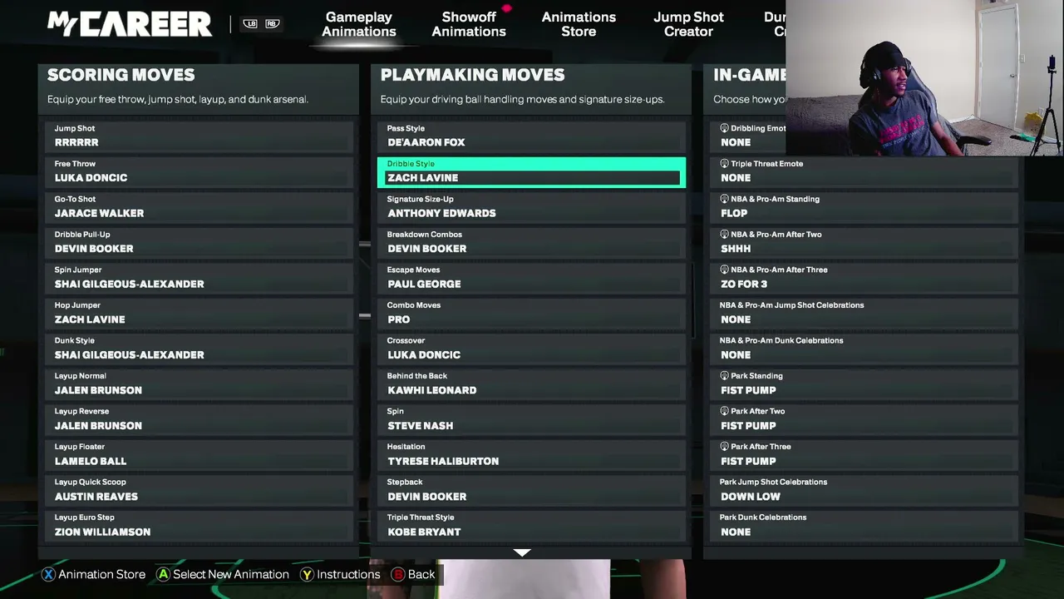Select NBA & Pro-Am Dunk Celebrations row
1064x599 pixels.
pyautogui.click(x=864, y=348)
